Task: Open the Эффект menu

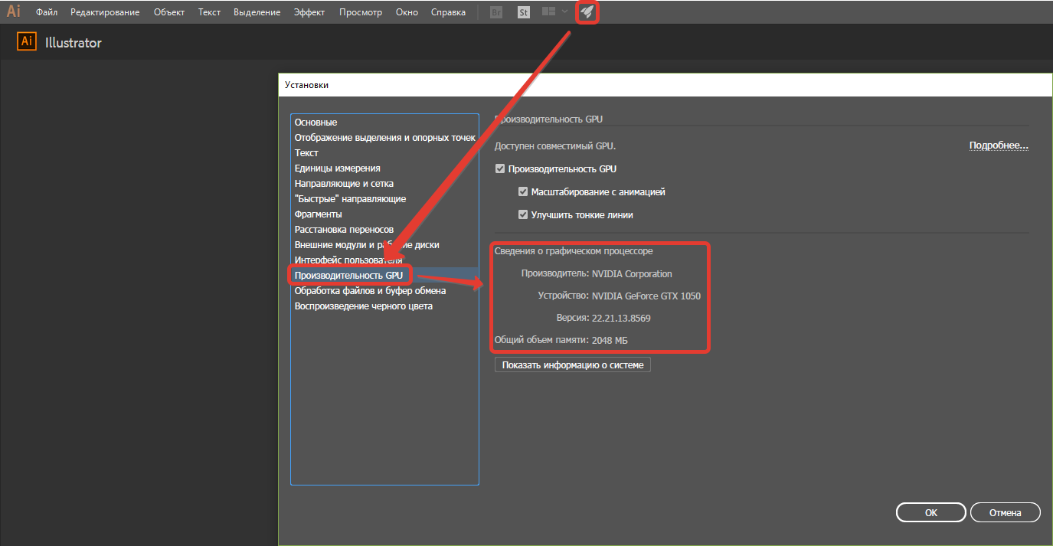Action: point(309,12)
